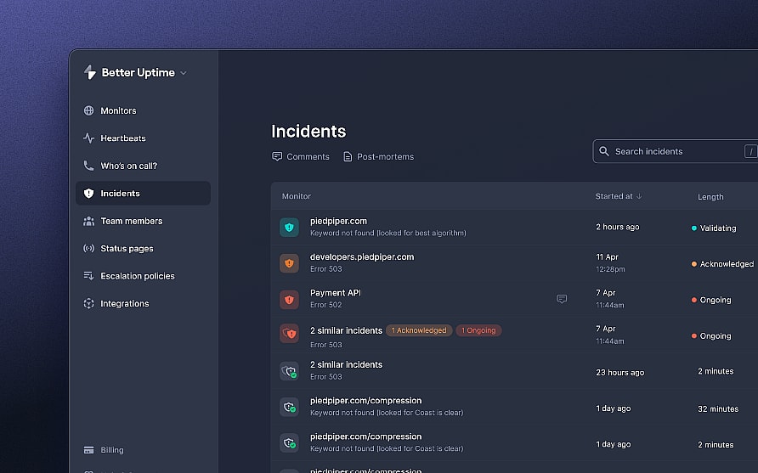Click the Incidents shield icon in sidebar
Image resolution: width=758 pixels, height=473 pixels.
pos(88,194)
